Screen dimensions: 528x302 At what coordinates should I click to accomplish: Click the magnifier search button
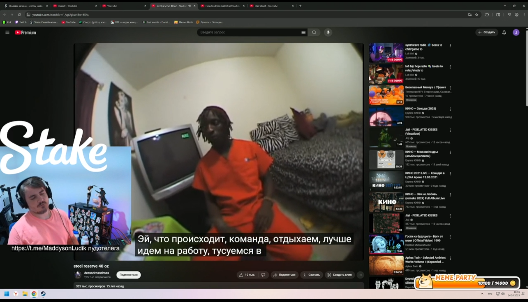click(314, 32)
